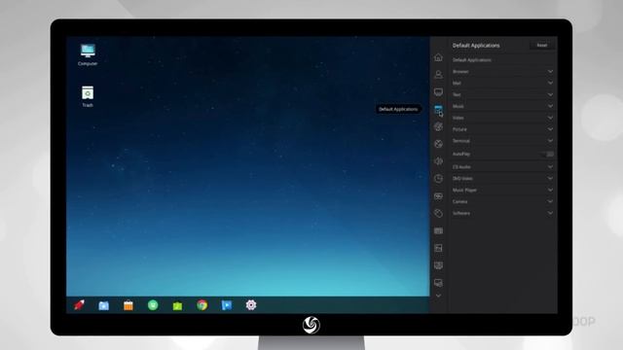Image resolution: width=623 pixels, height=350 pixels.
Task: Expand the Terminal default application row
Action: point(502,140)
